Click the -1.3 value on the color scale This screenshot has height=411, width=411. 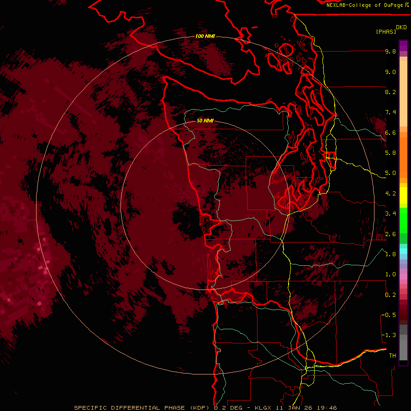(x=389, y=335)
